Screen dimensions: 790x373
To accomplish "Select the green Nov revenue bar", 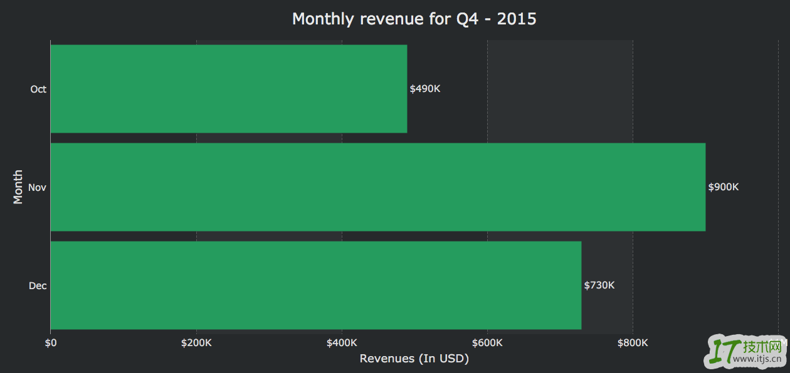I will point(377,187).
